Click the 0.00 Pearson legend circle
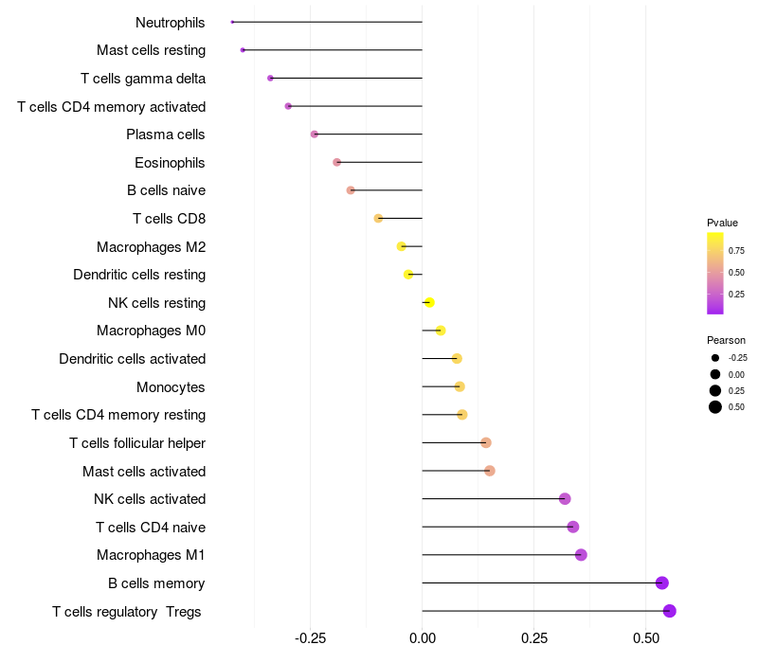The height and width of the screenshot is (663, 758). click(x=715, y=375)
